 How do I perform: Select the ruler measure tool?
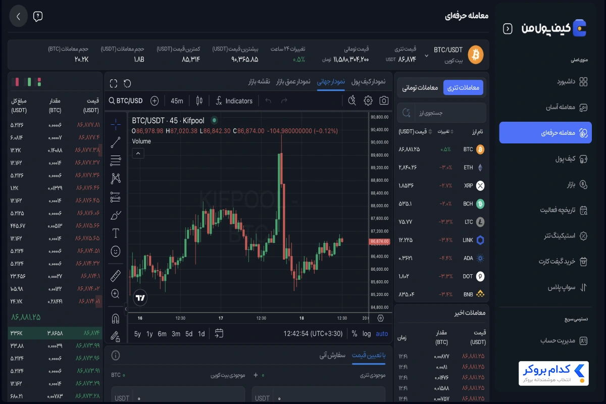coord(116,276)
